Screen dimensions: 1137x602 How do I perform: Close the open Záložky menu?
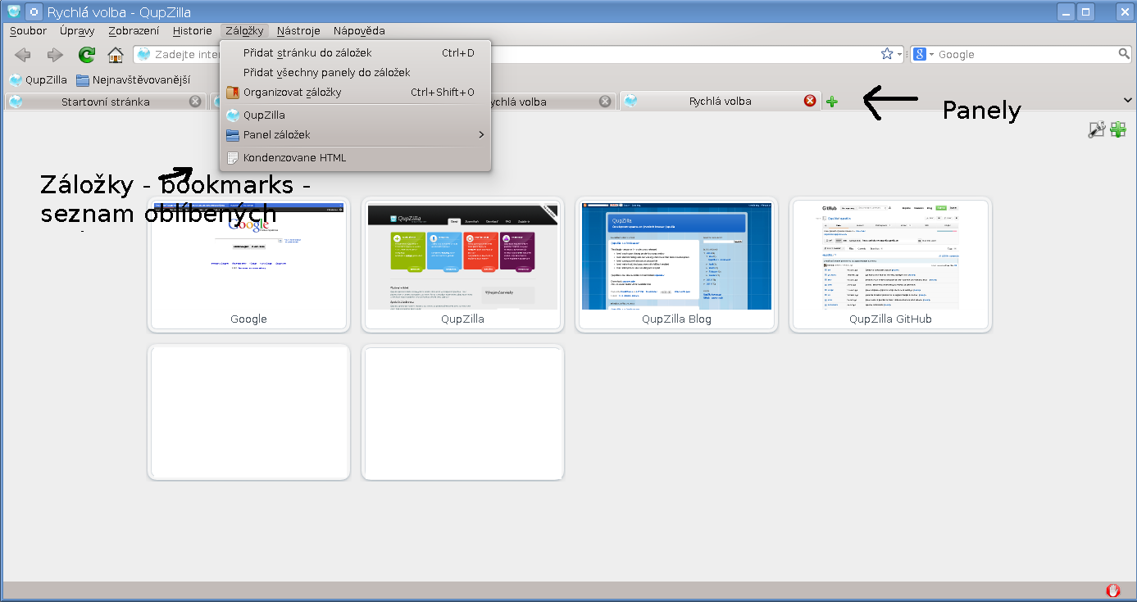(x=244, y=31)
